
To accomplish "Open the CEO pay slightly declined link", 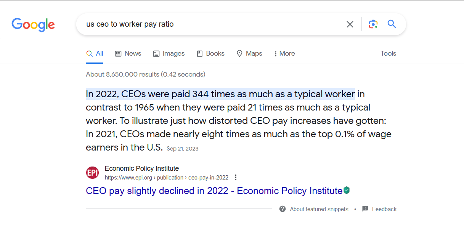I will [214, 191].
